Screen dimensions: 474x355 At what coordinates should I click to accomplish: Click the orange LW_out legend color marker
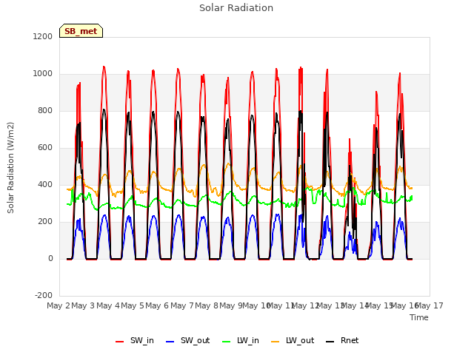276,342
